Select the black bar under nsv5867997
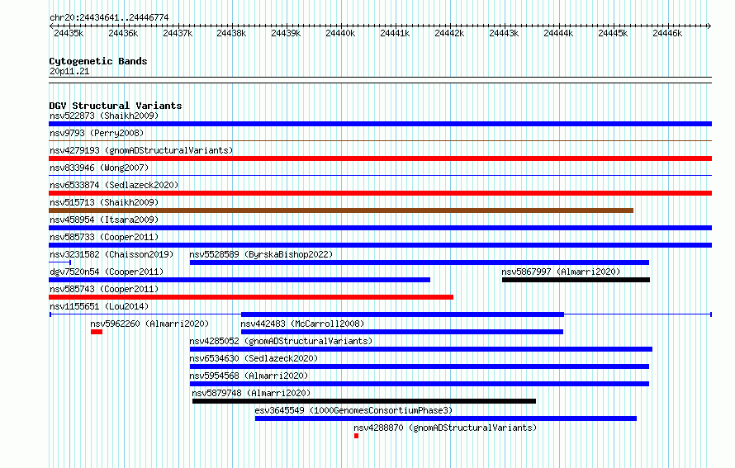The image size is (735, 468). pos(576,280)
